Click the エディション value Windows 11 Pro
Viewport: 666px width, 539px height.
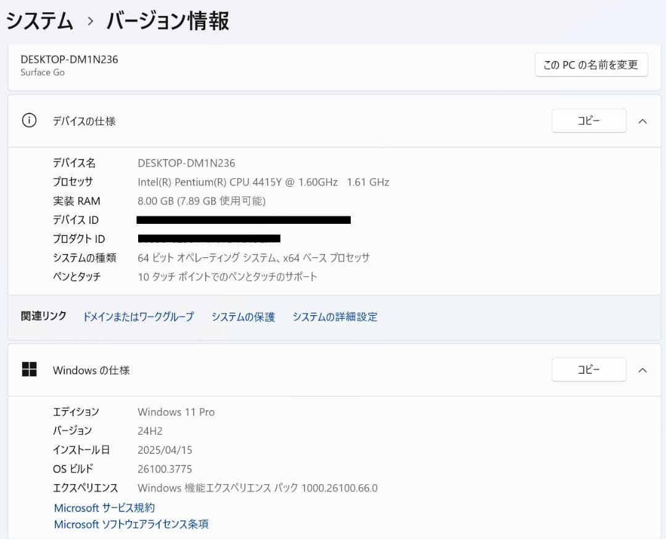(176, 411)
